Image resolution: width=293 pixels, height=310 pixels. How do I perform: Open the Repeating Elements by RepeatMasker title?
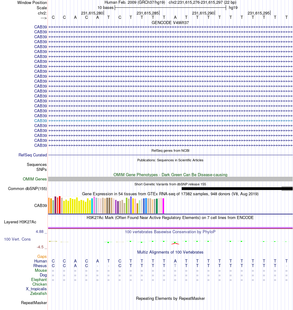(x=170, y=299)
